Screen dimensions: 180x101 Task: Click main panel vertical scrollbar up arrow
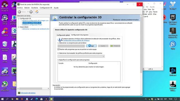(141, 16)
